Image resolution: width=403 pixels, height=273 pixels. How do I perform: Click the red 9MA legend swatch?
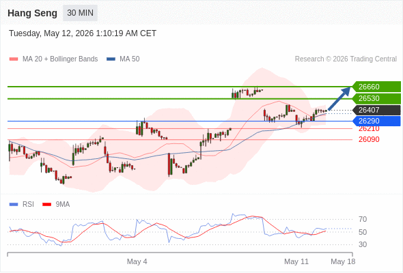coord(46,205)
